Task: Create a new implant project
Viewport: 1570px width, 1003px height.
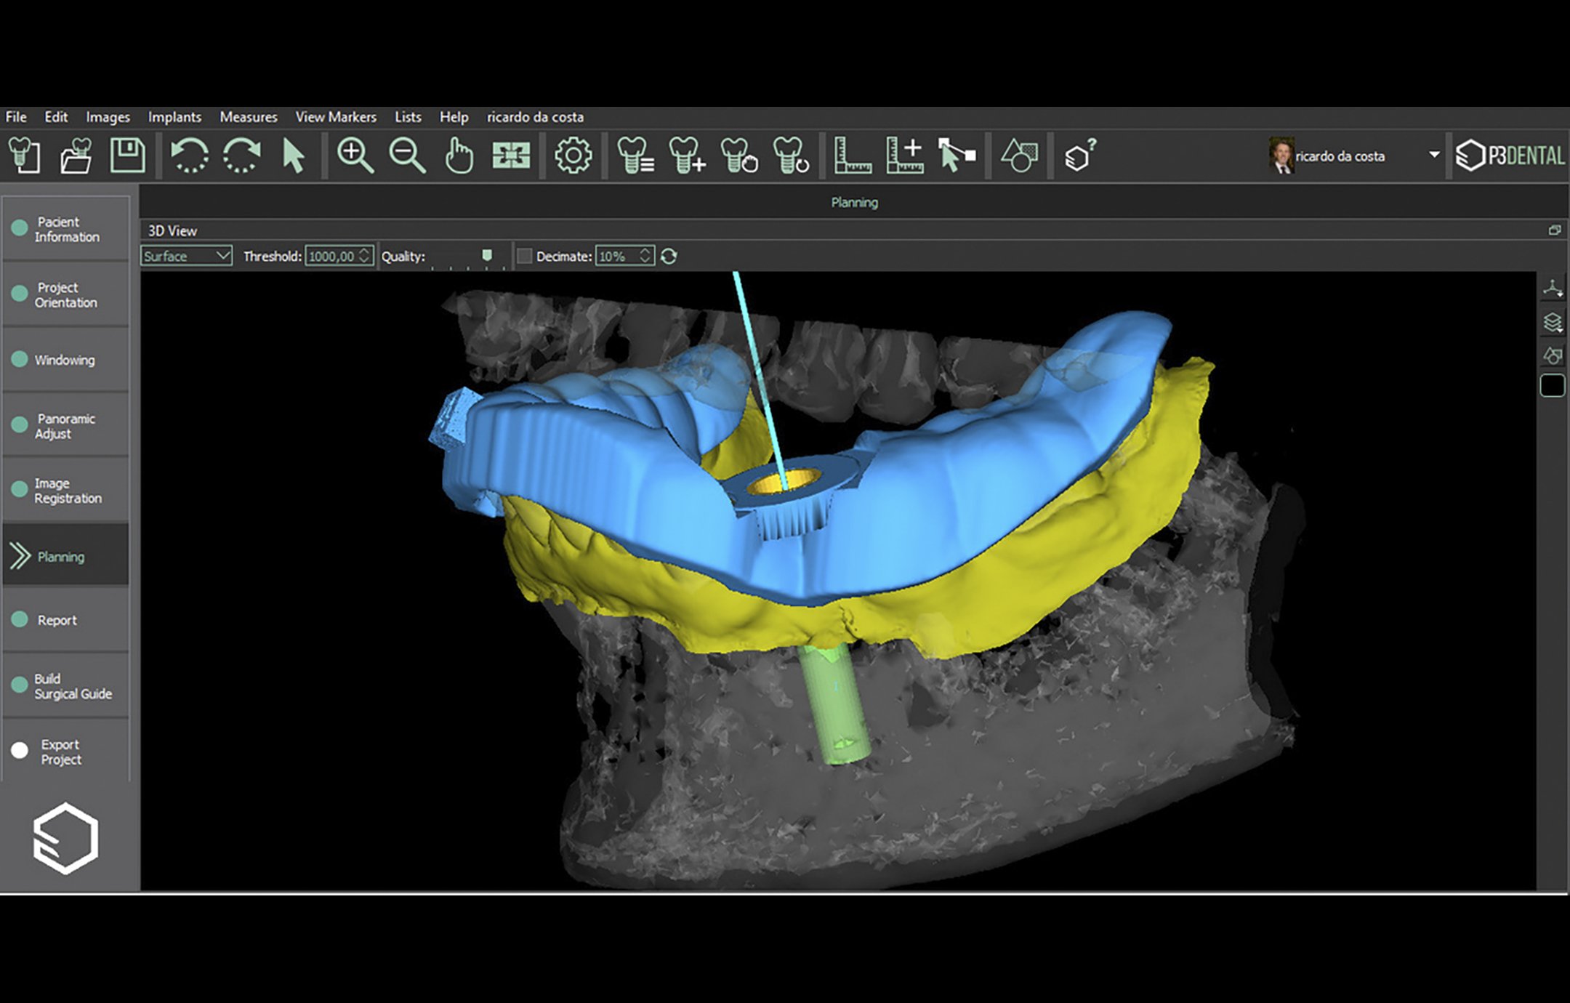Action: tap(24, 156)
